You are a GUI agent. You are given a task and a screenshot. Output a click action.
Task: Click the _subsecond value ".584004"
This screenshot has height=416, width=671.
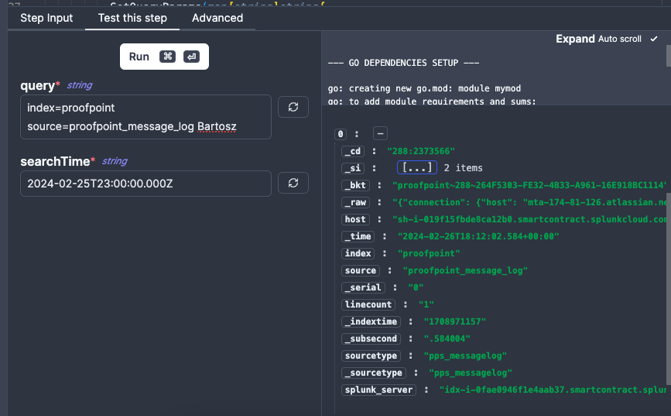point(447,339)
